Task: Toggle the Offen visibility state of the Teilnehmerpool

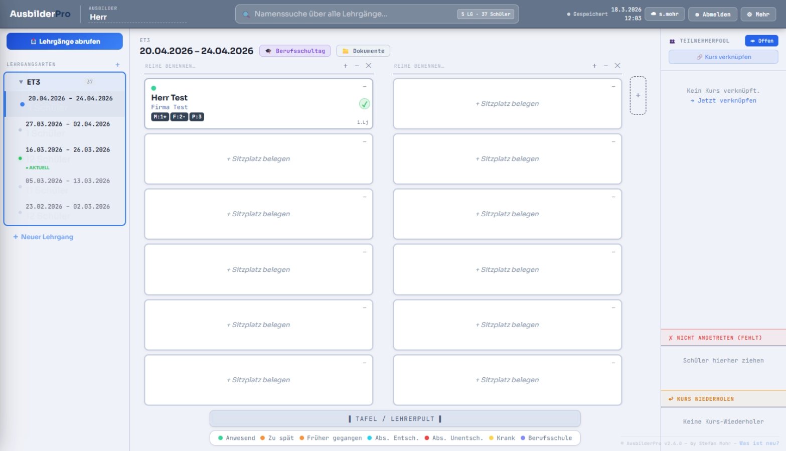Action: point(761,41)
